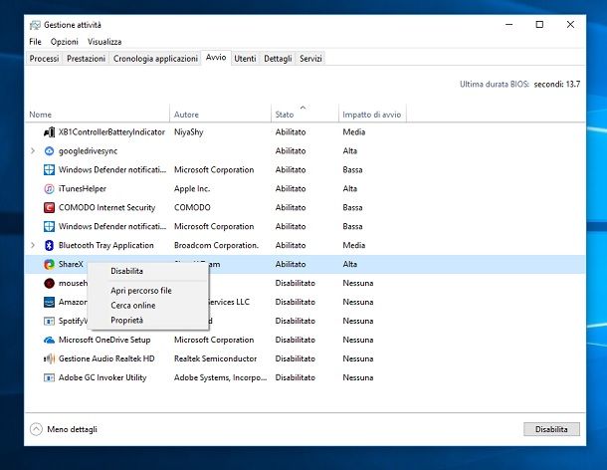Click the Meno dettagli label
The width and height of the screenshot is (607, 470).
[72, 429]
